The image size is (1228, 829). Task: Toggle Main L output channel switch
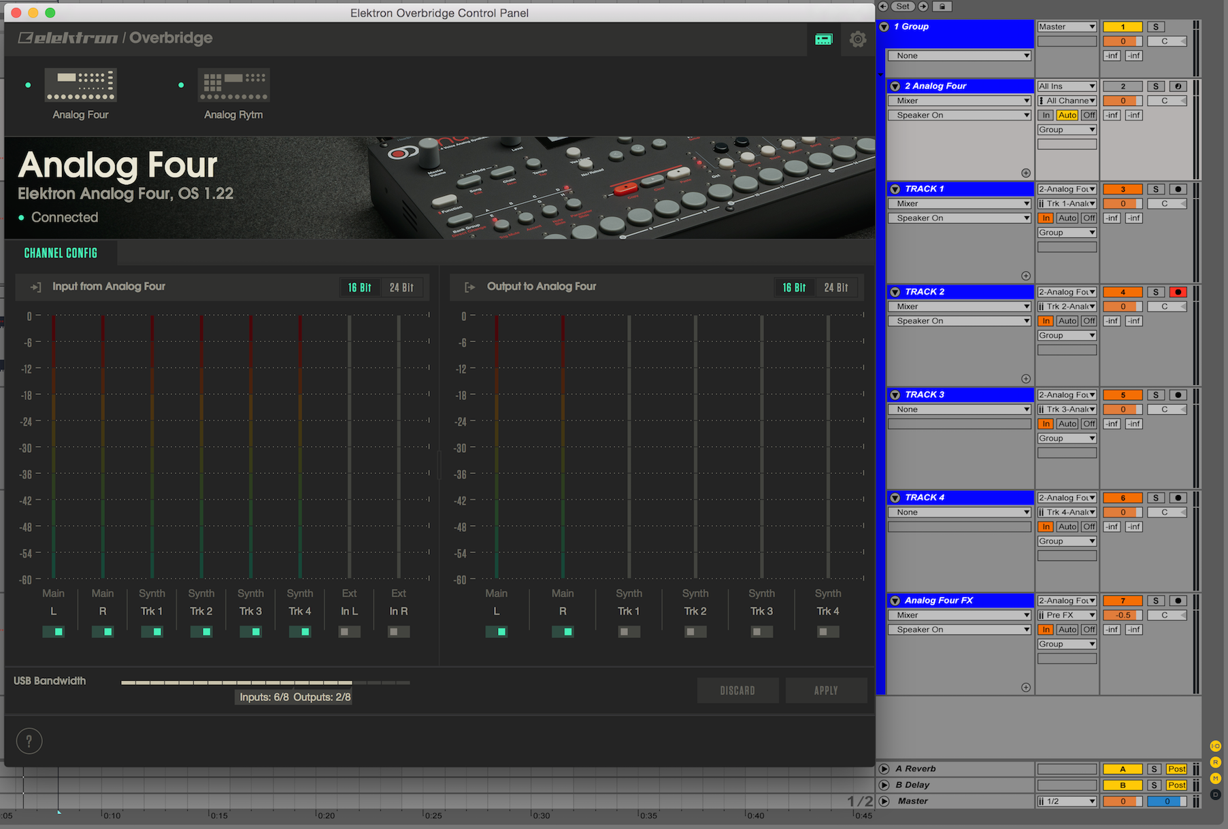tap(497, 632)
